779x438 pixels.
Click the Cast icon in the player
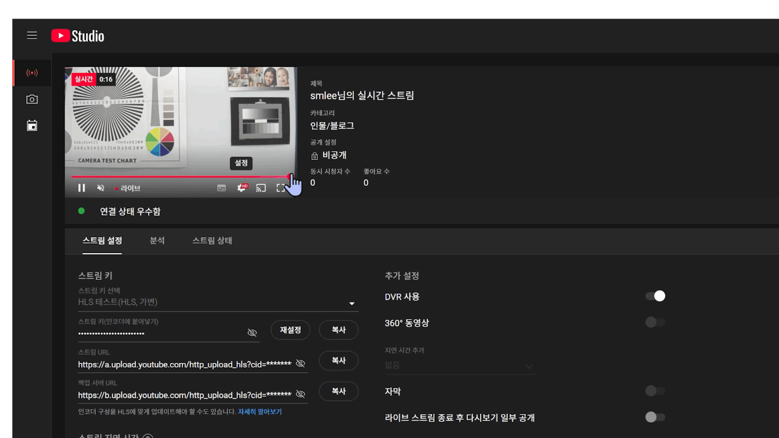click(x=261, y=188)
